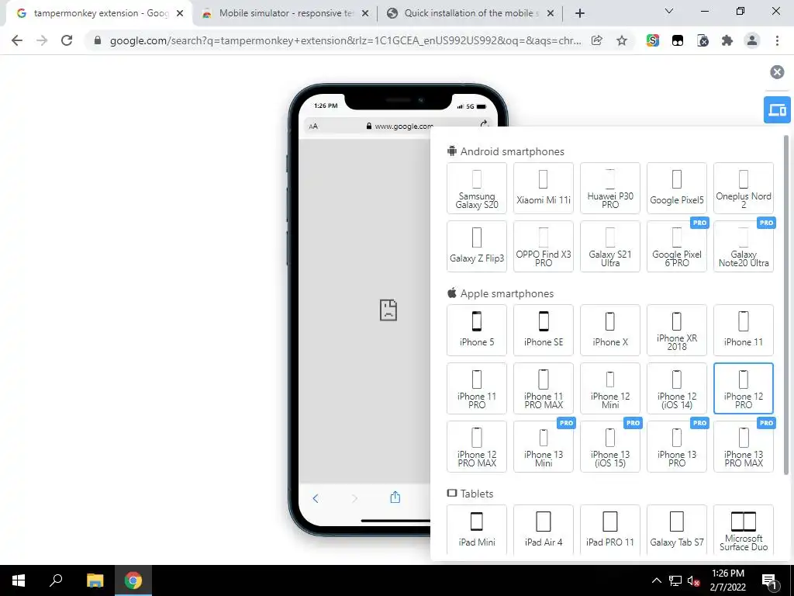This screenshot has height=596, width=794.
Task: Choose the iPhone 11 device tile
Action: tap(744, 330)
